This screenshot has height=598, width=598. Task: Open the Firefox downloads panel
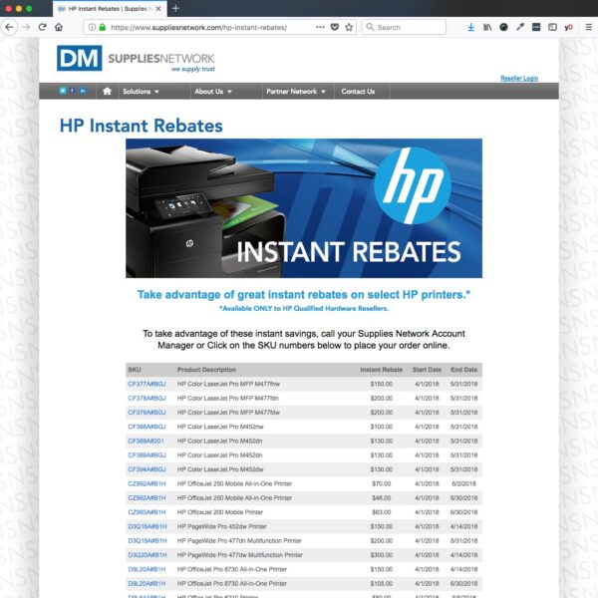point(471,27)
